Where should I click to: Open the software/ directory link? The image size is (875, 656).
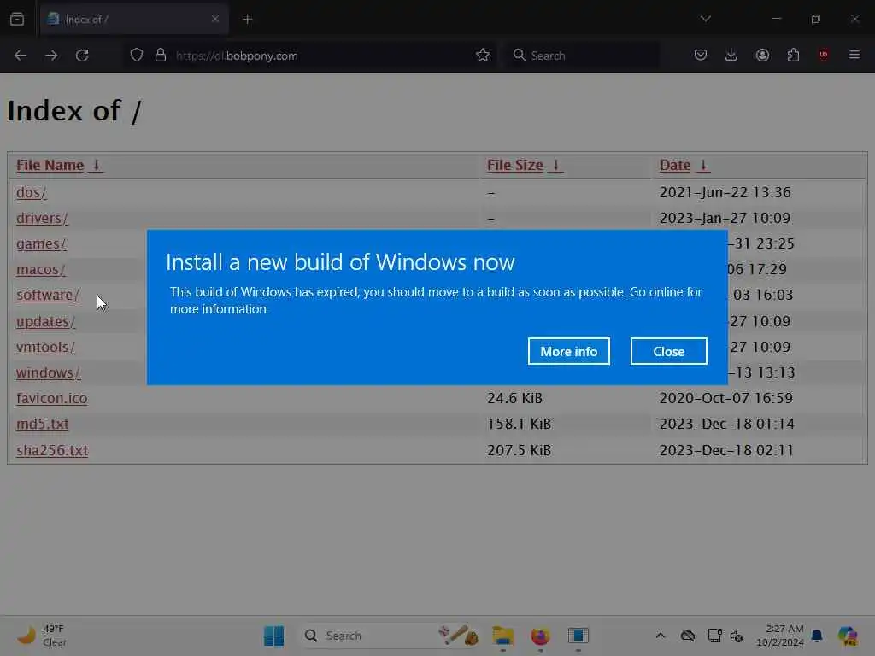(x=48, y=295)
